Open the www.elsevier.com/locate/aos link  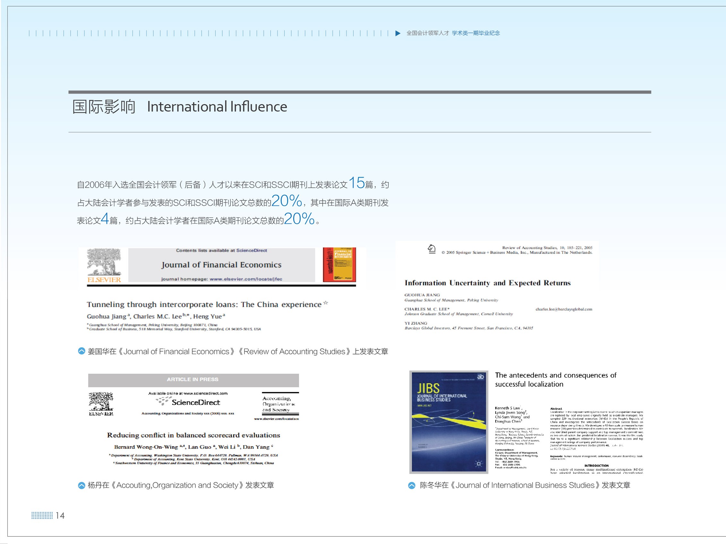point(276,419)
